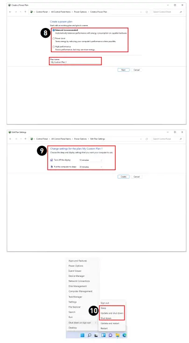The width and height of the screenshot is (189, 343).
Task: Click Control Panel breadcrumb in Edit Plan Settings window
Action: click(x=42, y=139)
